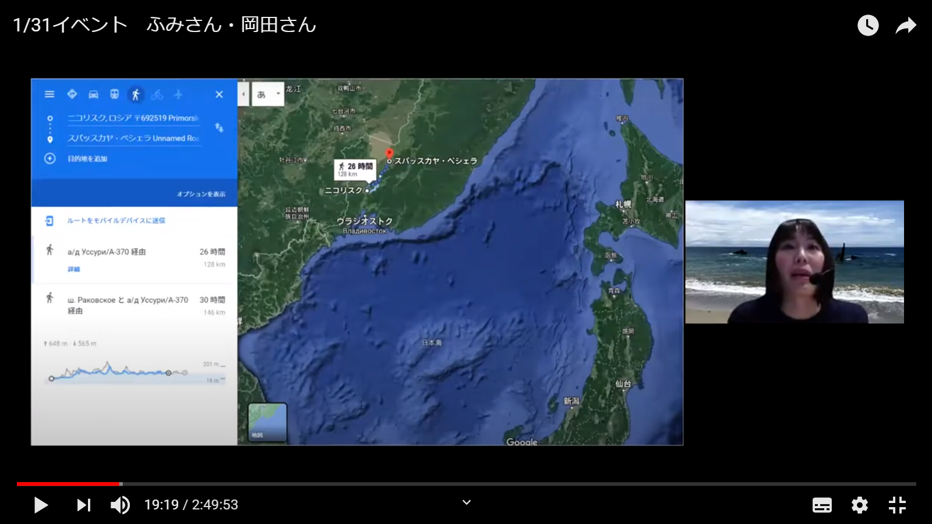Select flight travel mode
932x524 pixels.
pos(178,94)
